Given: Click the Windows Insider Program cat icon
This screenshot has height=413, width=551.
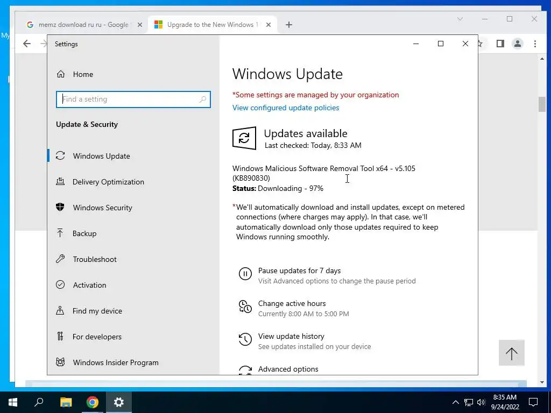Looking at the screenshot, I should point(60,362).
